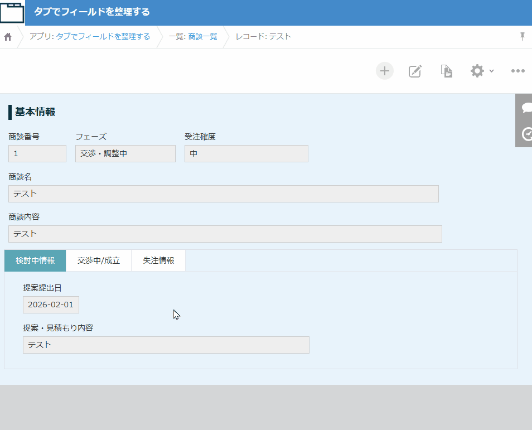Pin the page with the pushpin icon

(x=522, y=36)
